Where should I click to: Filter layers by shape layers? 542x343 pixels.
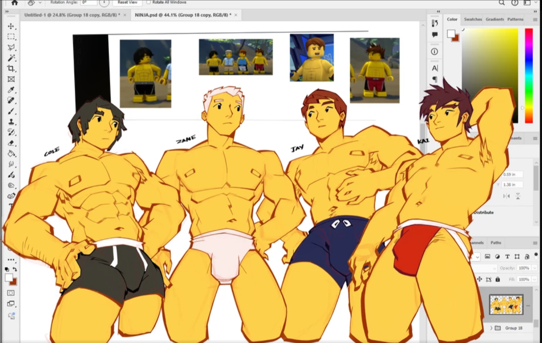pos(517,257)
